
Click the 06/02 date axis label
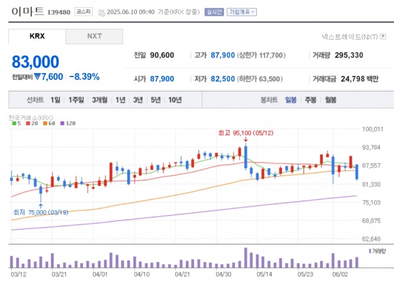coord(340,274)
